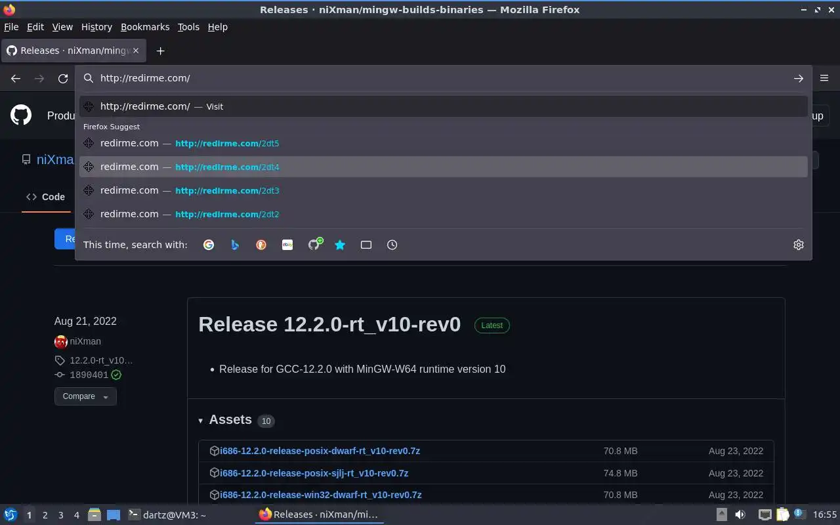
Task: Click the commit icon beside 1890401
Action: (60, 375)
